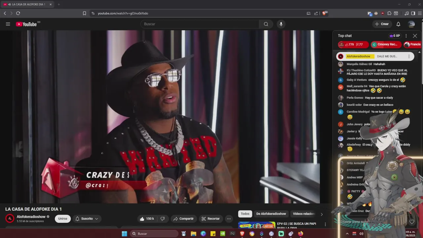Click the youtube.com address bar URL
Screen dimensions: 423x238
(123, 13)
